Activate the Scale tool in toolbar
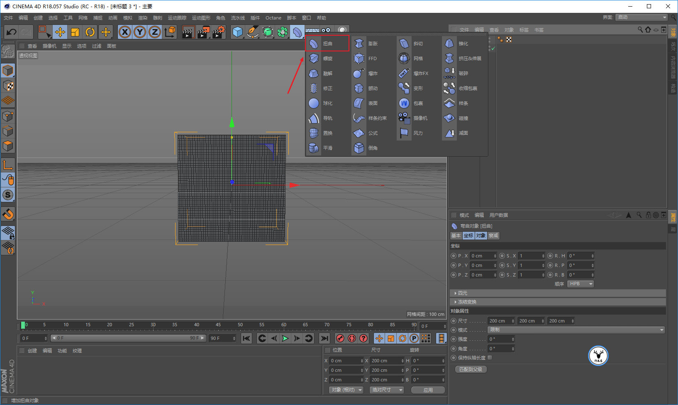 [x=75, y=32]
